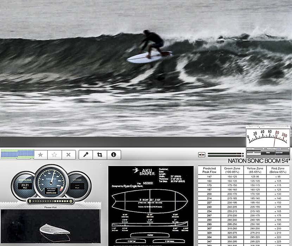The height and width of the screenshot is (246, 292).
Task: Click the Yellow Zone column header
Action: tap(255, 170)
